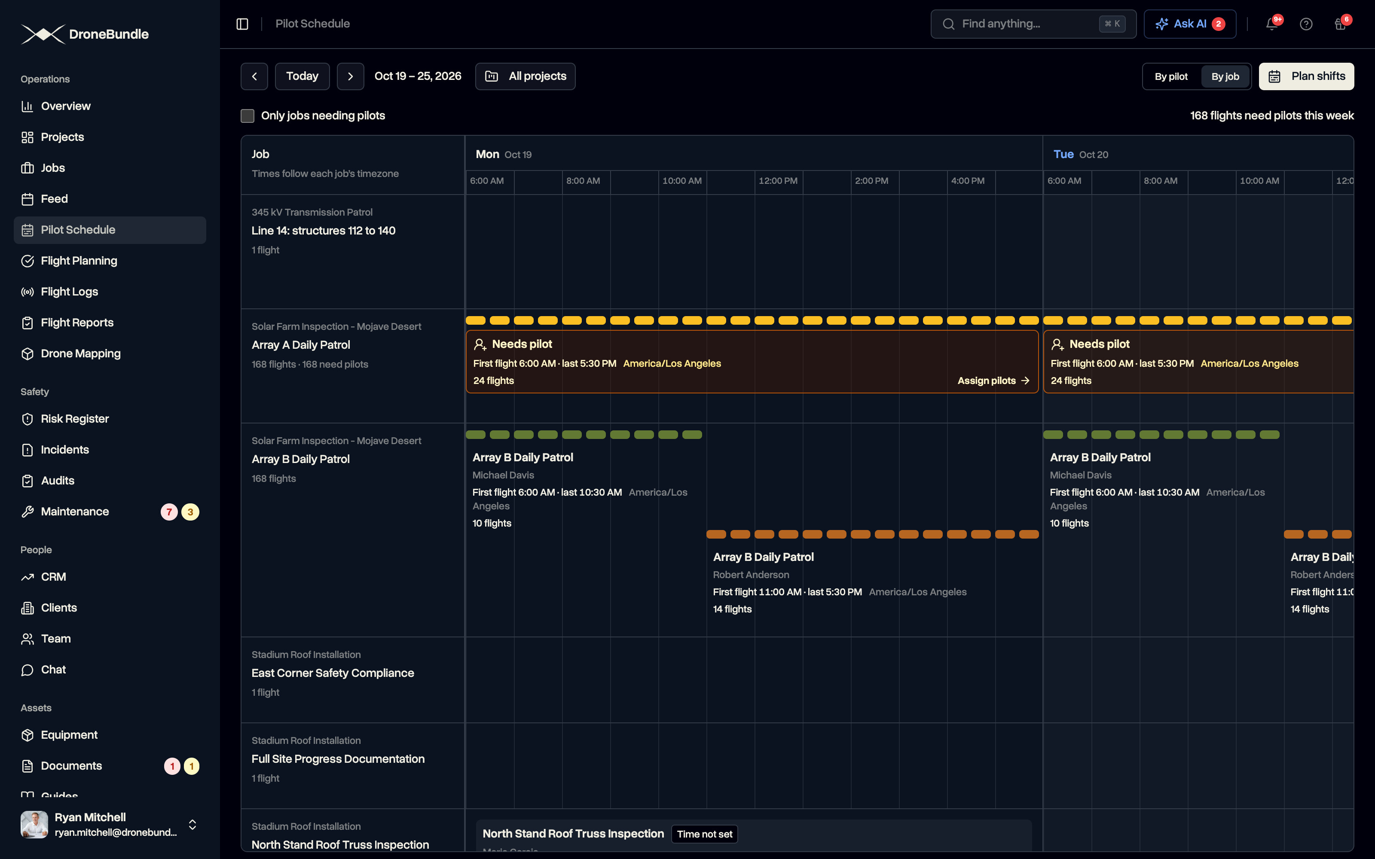Switch view to By pilot

point(1171,77)
